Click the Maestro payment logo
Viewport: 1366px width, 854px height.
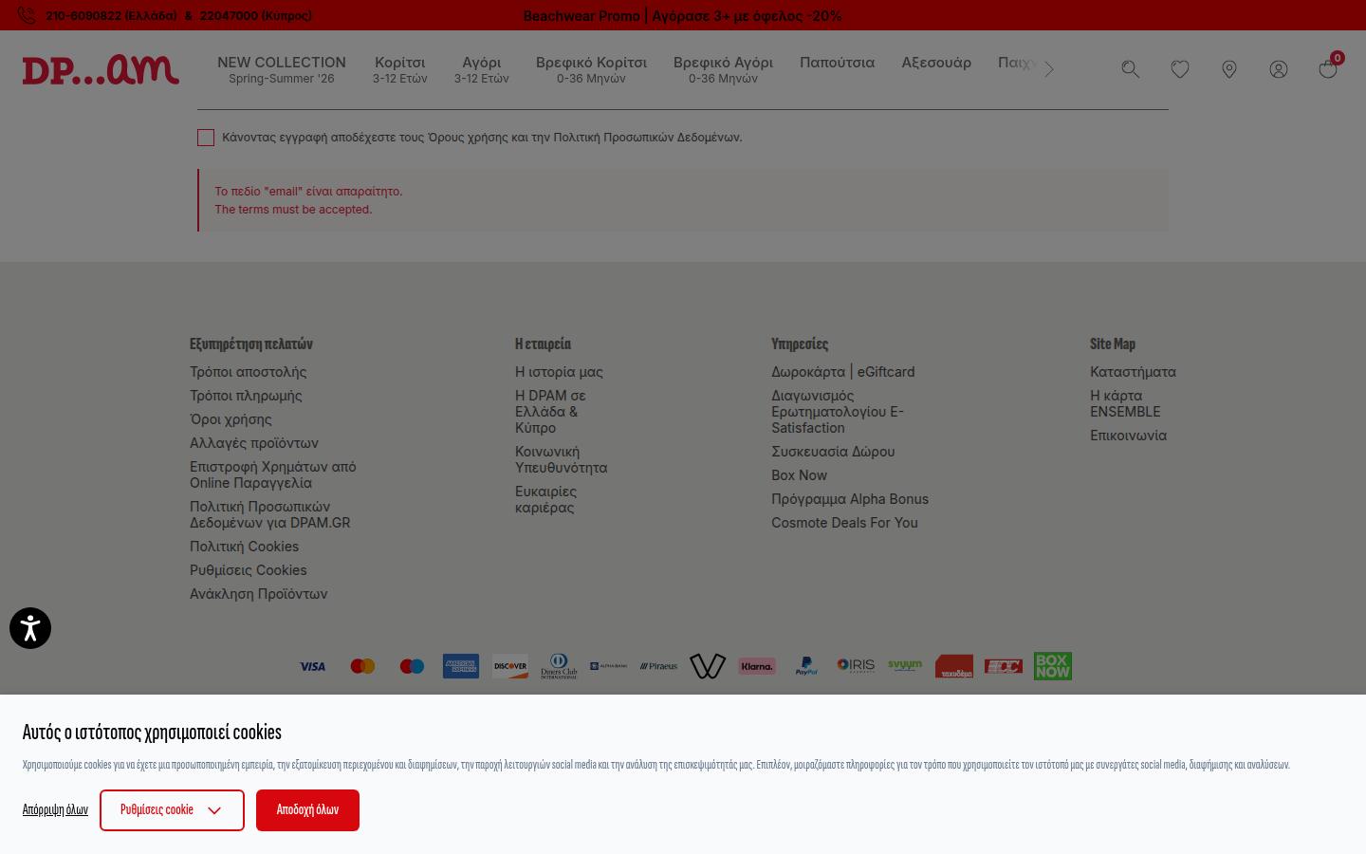[x=412, y=666]
